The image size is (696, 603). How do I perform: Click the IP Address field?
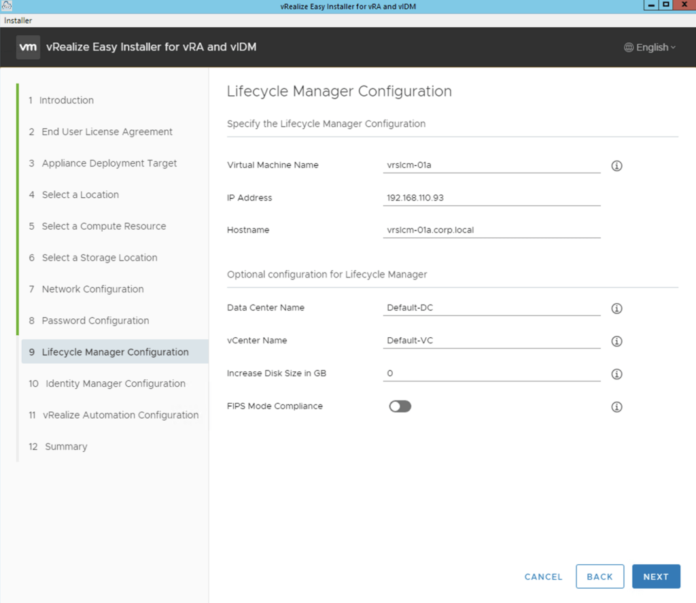[492, 198]
